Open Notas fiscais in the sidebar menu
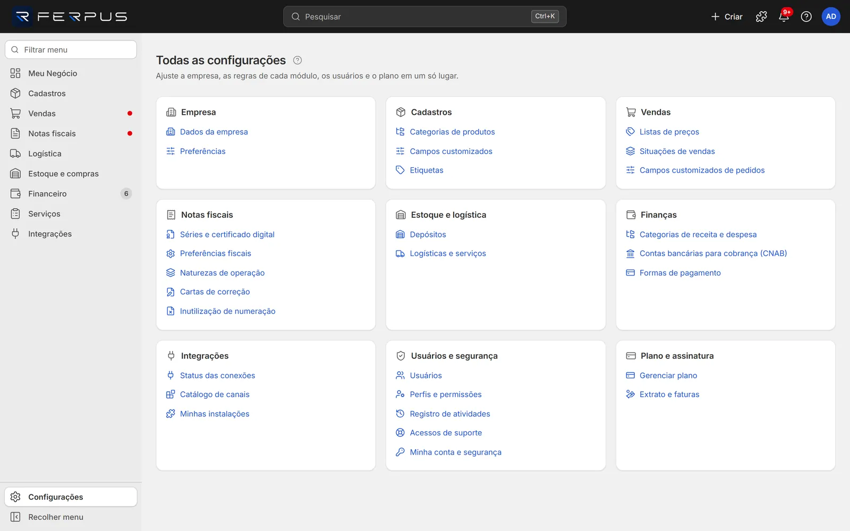 click(x=71, y=133)
